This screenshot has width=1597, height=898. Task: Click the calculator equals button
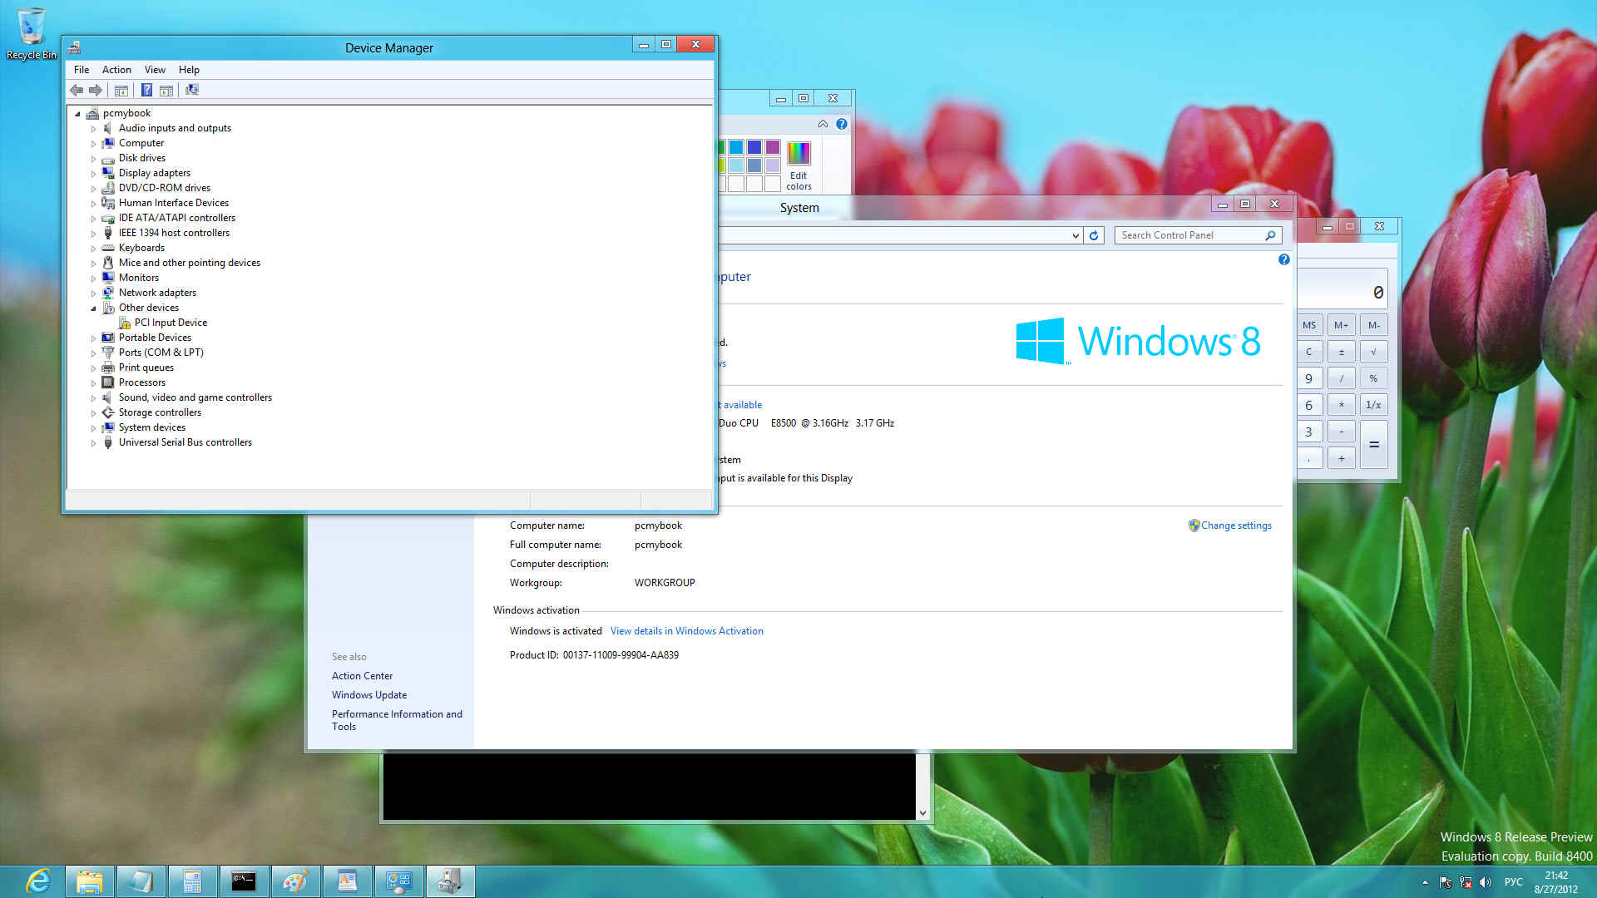coord(1373,445)
